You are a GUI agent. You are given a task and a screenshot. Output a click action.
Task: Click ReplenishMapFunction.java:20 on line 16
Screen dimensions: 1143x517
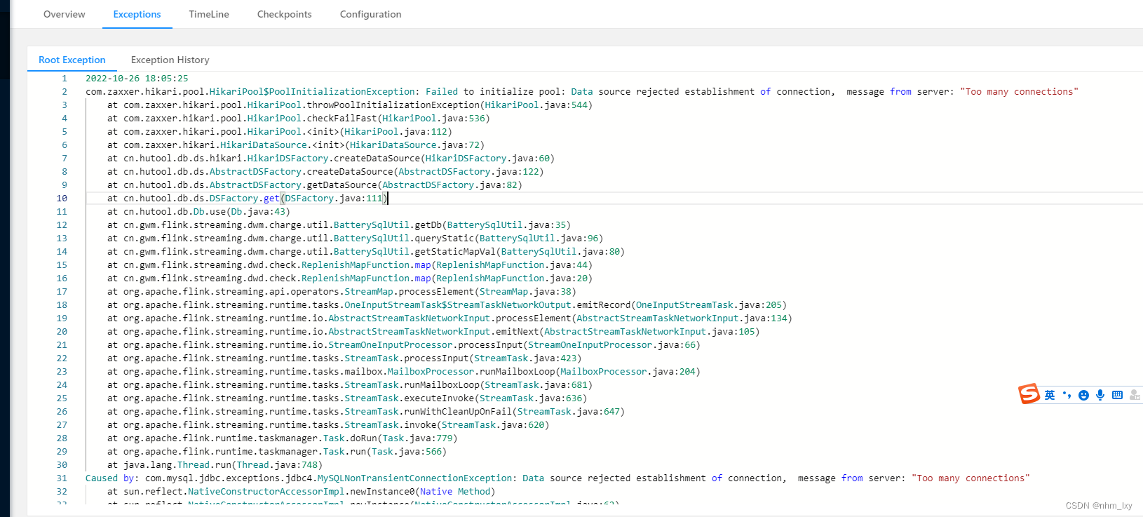(512, 278)
